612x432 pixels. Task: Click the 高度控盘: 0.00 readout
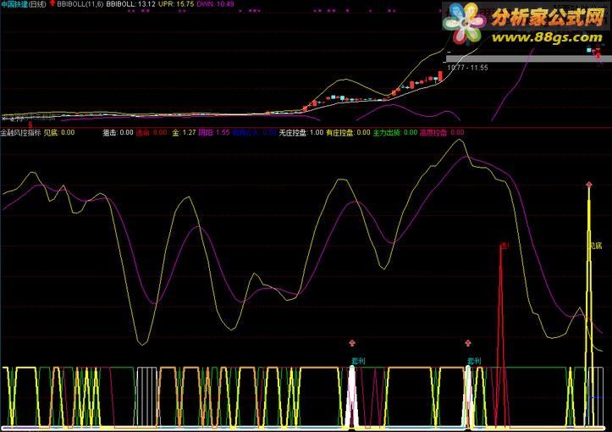coord(442,132)
